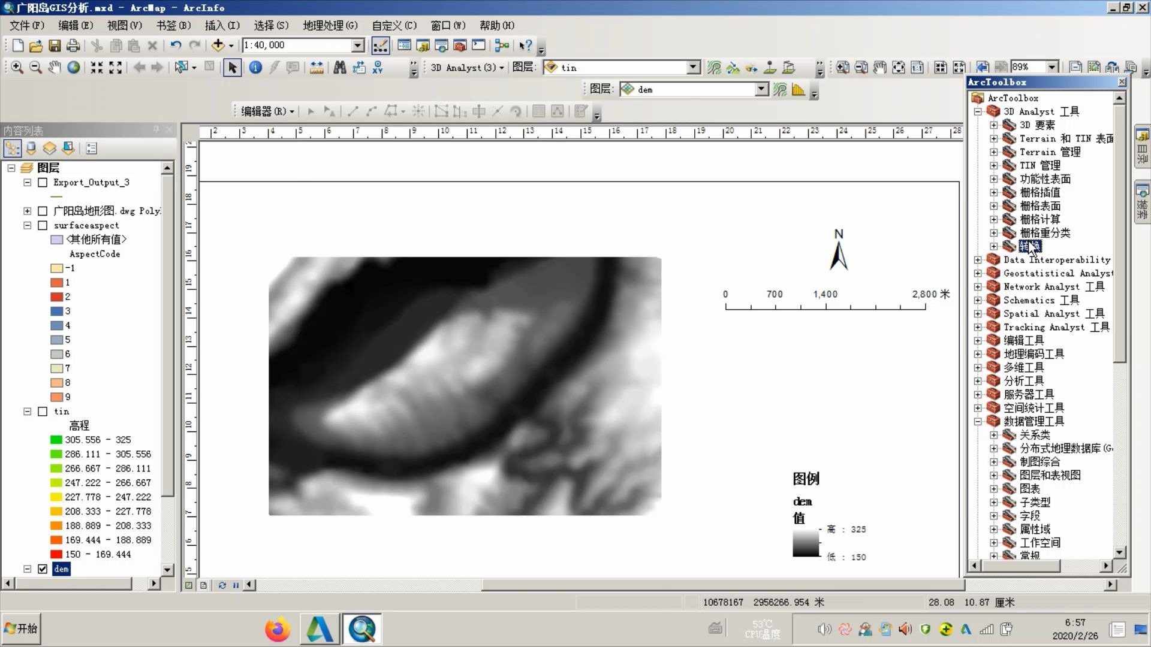
Task: Click the Zoom In magnifier tool
Action: click(x=17, y=68)
